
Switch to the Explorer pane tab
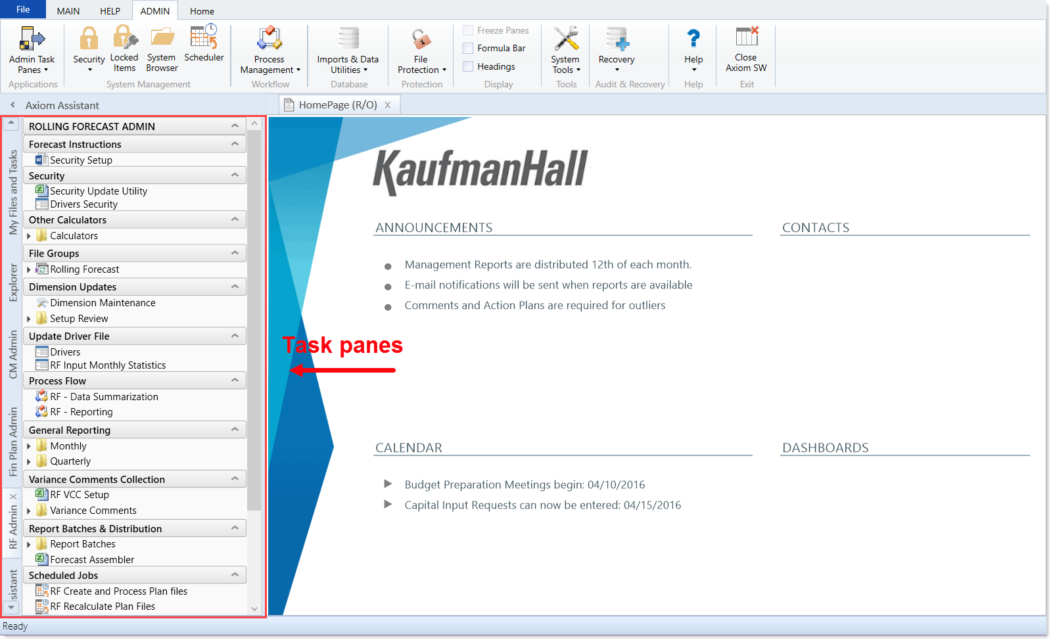pos(12,283)
